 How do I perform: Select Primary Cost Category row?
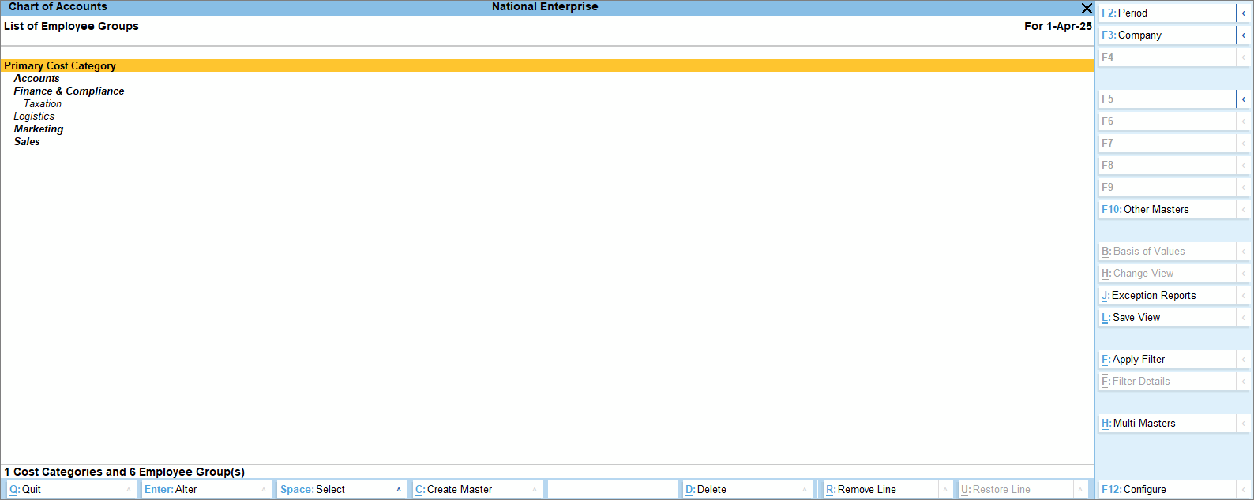60,66
